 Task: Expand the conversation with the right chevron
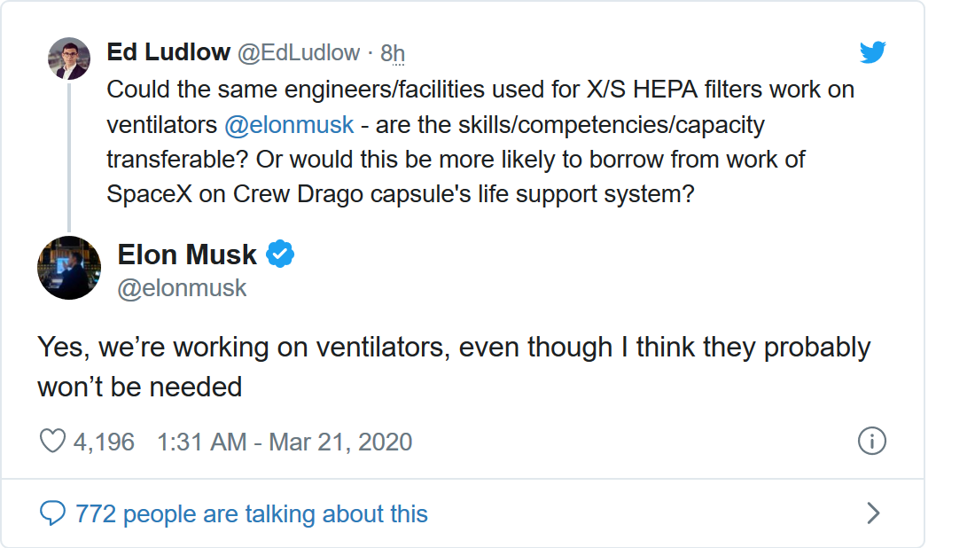(x=872, y=513)
